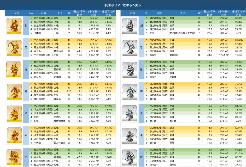Select the 苏活区 stage cell
246x167 pixels.
click(57, 117)
